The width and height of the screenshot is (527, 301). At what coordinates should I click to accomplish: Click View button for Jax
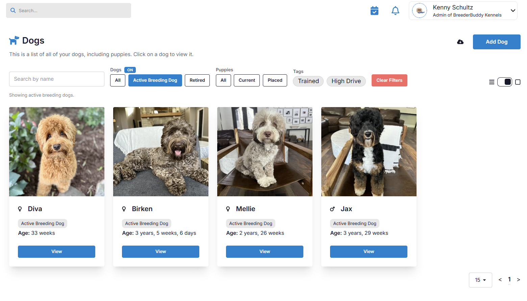tap(369, 252)
